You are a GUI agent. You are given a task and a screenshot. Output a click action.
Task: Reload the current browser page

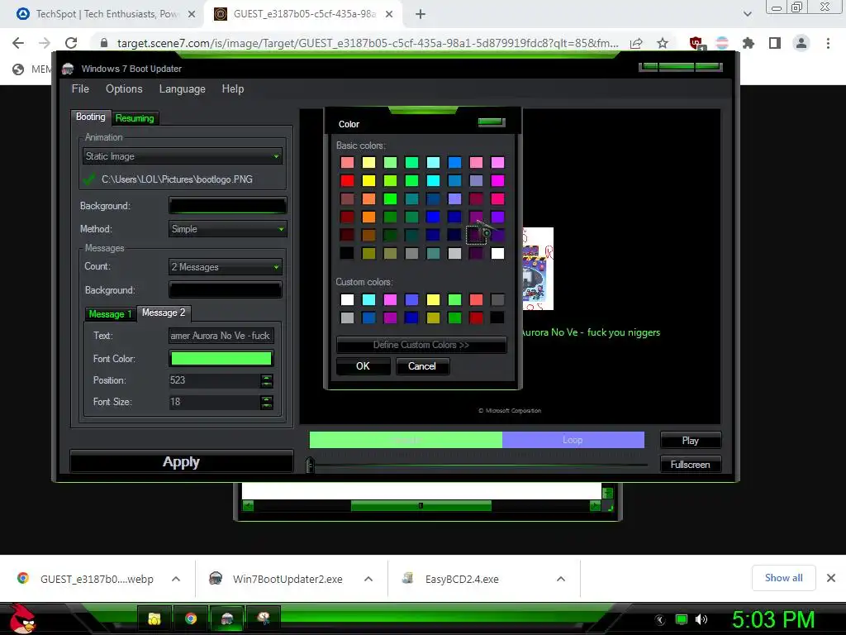point(71,43)
